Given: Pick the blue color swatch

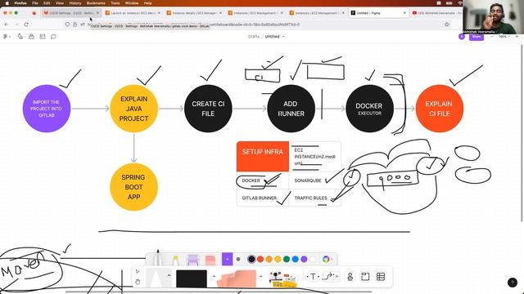Looking at the screenshot, I should (295, 259).
